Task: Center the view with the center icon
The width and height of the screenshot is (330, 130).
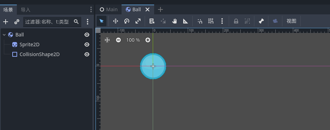Action: 107,40
